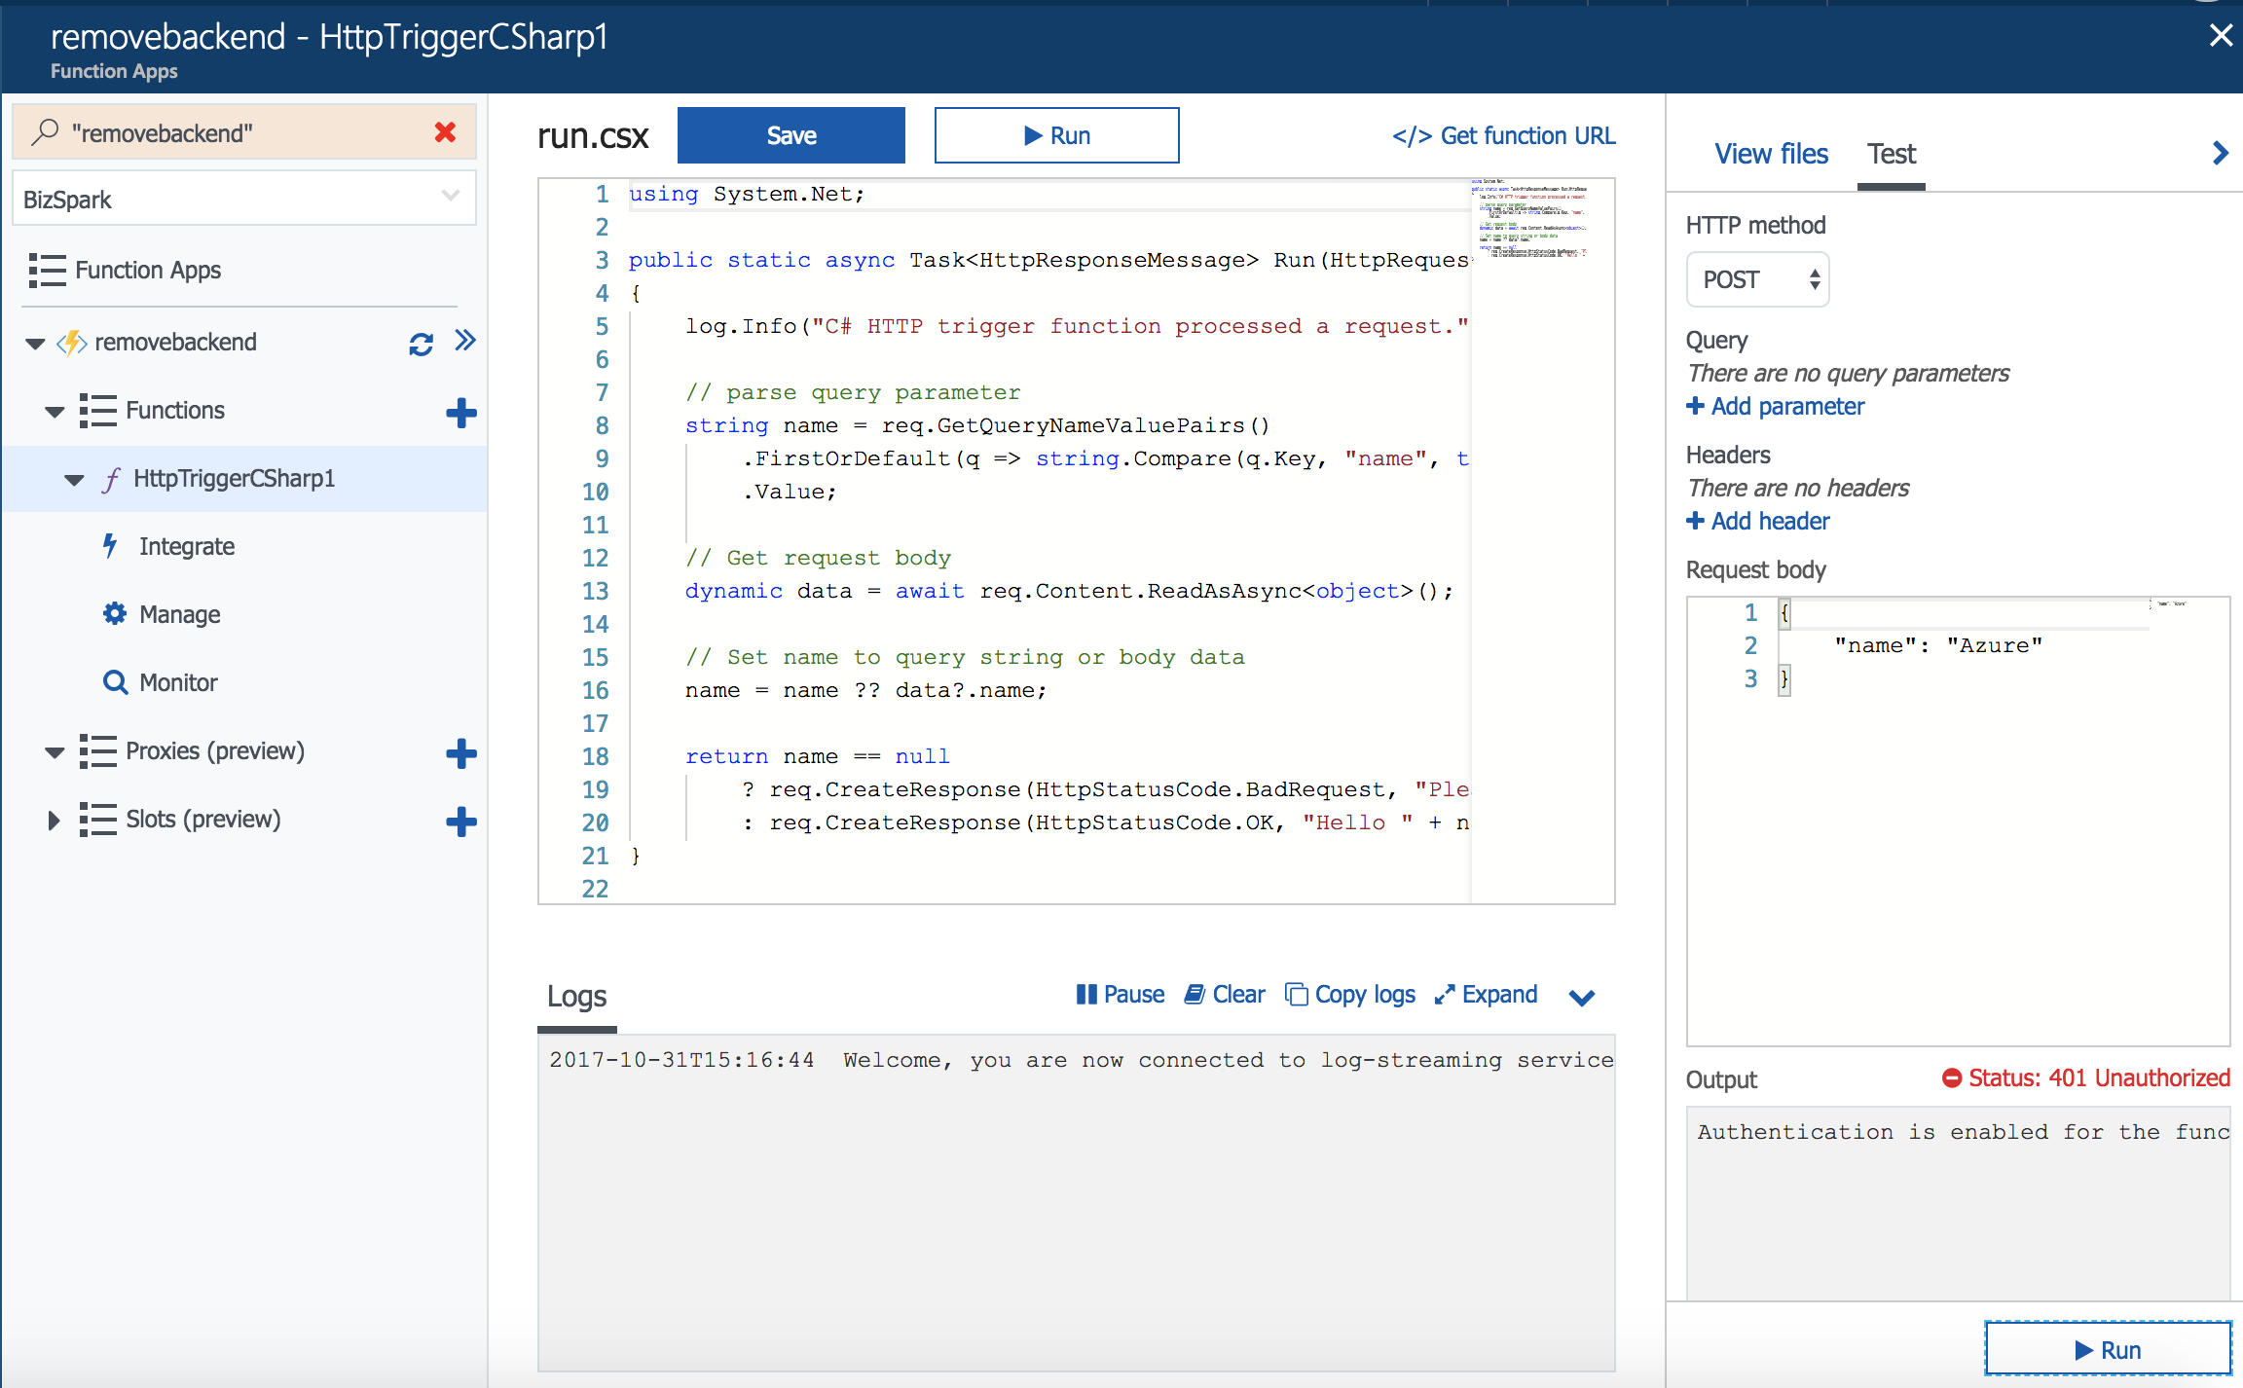
Task: Click code line 16 name assignment
Action: pyautogui.click(x=865, y=690)
